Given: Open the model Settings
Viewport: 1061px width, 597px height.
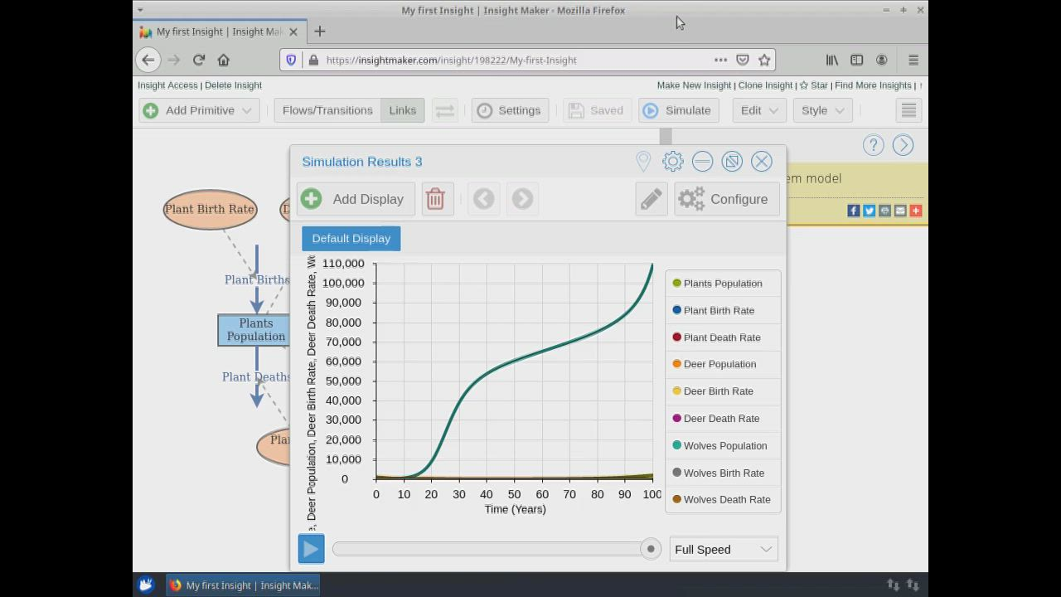Looking at the screenshot, I should [x=510, y=110].
